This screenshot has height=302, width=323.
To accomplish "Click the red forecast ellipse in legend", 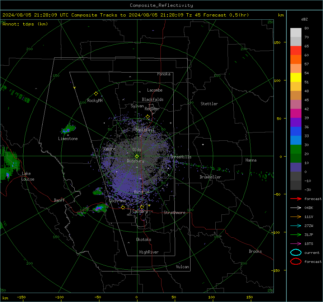I will tap(296, 261).
